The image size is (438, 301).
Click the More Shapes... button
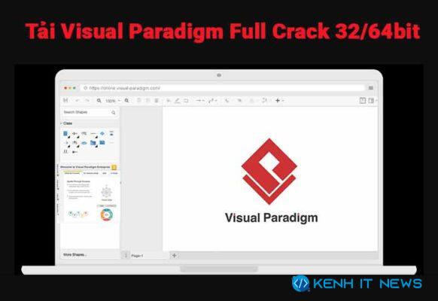pos(75,254)
